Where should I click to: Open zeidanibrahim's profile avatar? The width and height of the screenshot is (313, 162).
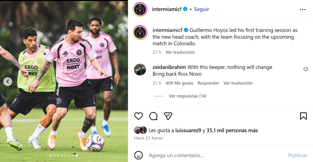[140, 70]
